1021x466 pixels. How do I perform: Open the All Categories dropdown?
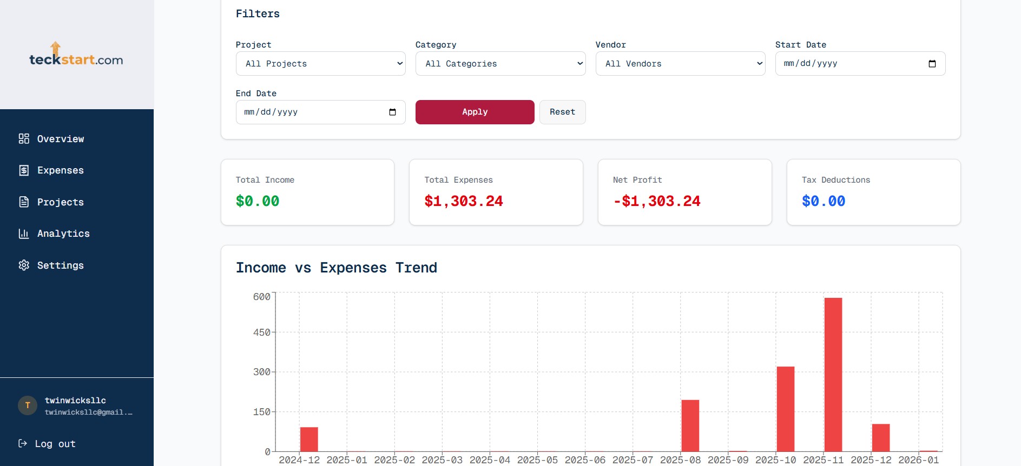click(500, 64)
